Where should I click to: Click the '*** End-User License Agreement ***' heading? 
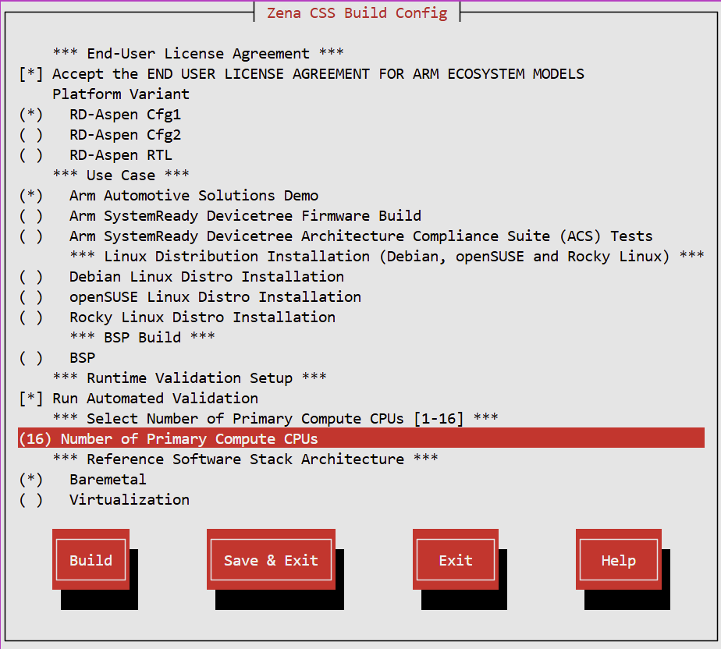point(198,53)
